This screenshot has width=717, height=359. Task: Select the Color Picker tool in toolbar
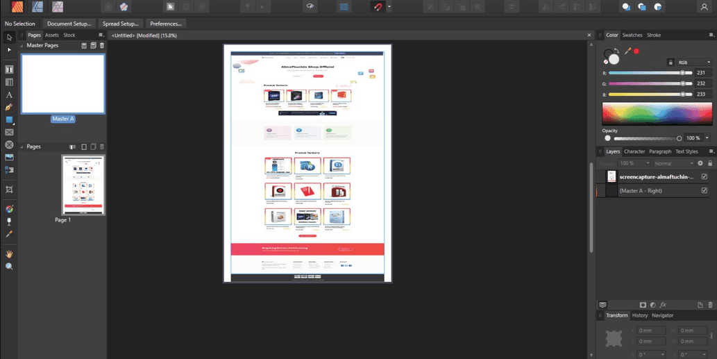coord(9,234)
